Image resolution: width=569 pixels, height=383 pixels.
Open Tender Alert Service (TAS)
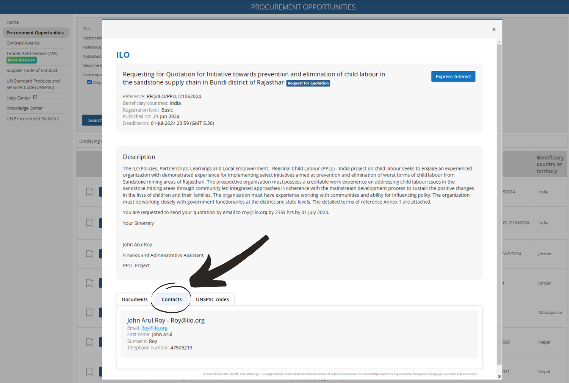coord(32,54)
